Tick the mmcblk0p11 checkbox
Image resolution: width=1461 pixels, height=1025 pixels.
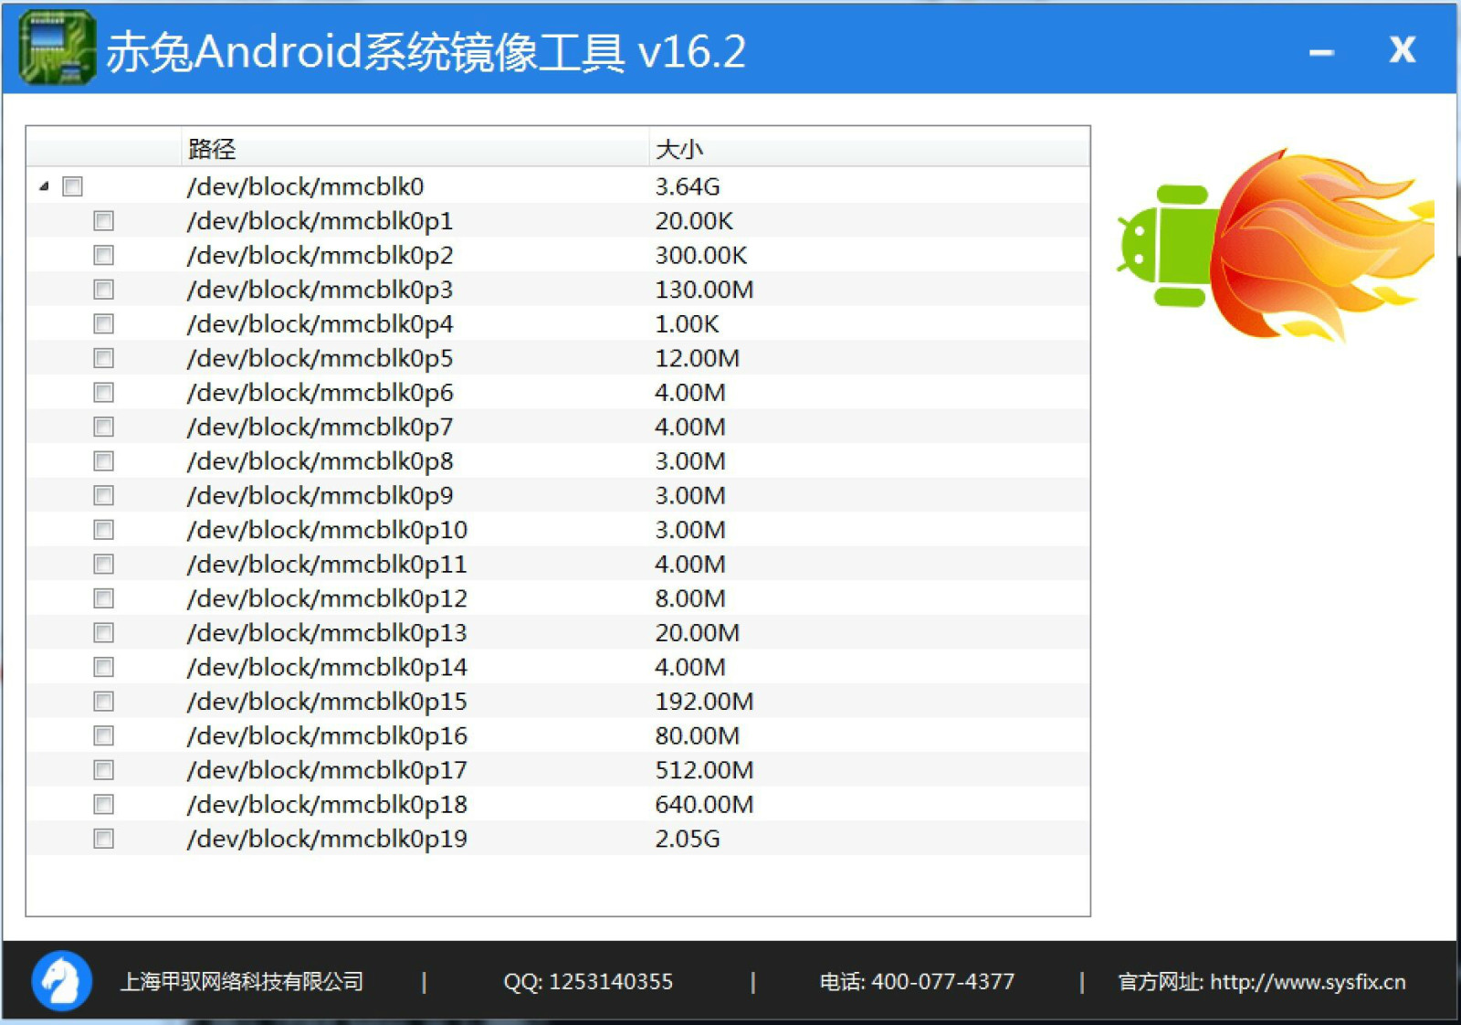(x=103, y=564)
